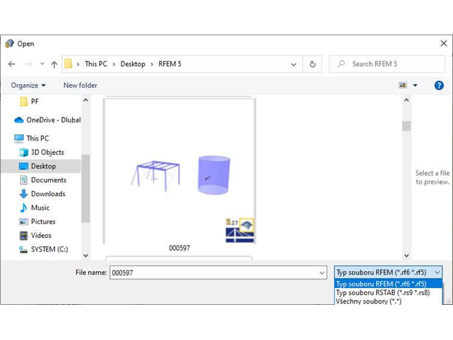Click the file list scrollbar thumb
Screen dimensions: 453x340
407,126
